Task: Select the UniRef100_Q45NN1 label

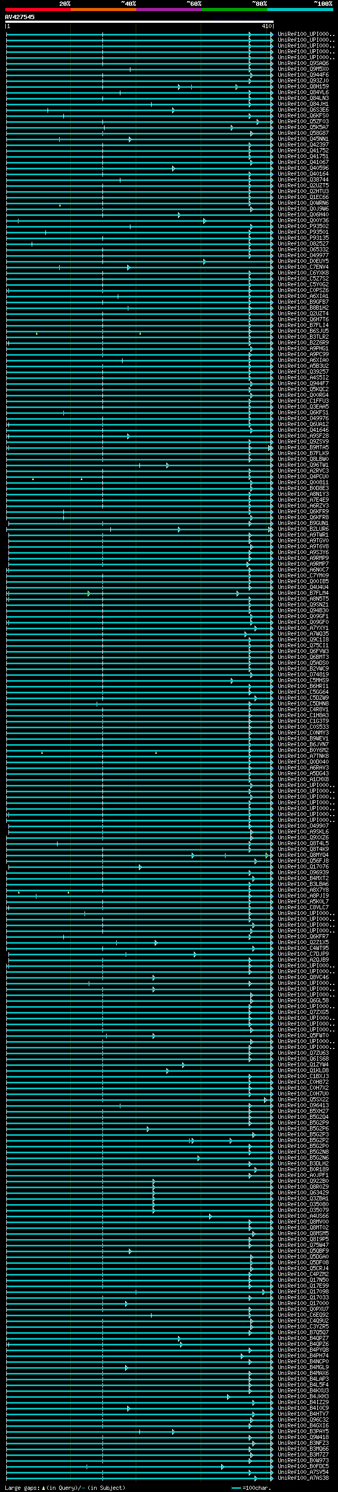Action: coord(303,139)
